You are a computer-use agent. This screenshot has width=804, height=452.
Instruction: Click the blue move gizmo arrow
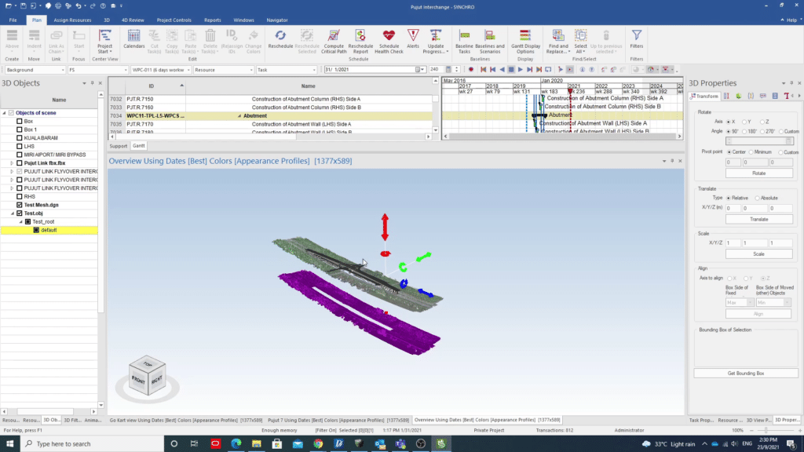click(x=426, y=293)
